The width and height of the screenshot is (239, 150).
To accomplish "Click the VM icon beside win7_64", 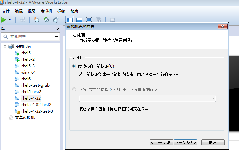I will point(17,72).
